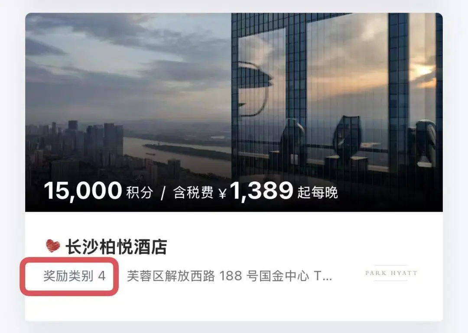Select the 15,000 points price
Image resolution: width=468 pixels, height=333 pixels.
pos(83,191)
